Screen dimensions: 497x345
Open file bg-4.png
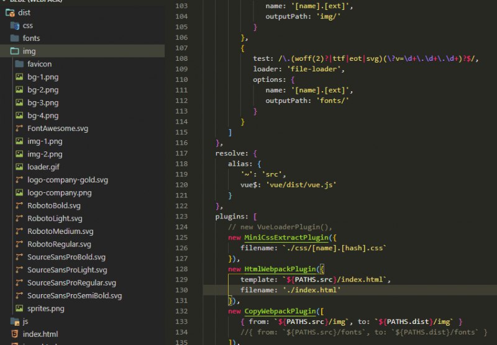[43, 115]
